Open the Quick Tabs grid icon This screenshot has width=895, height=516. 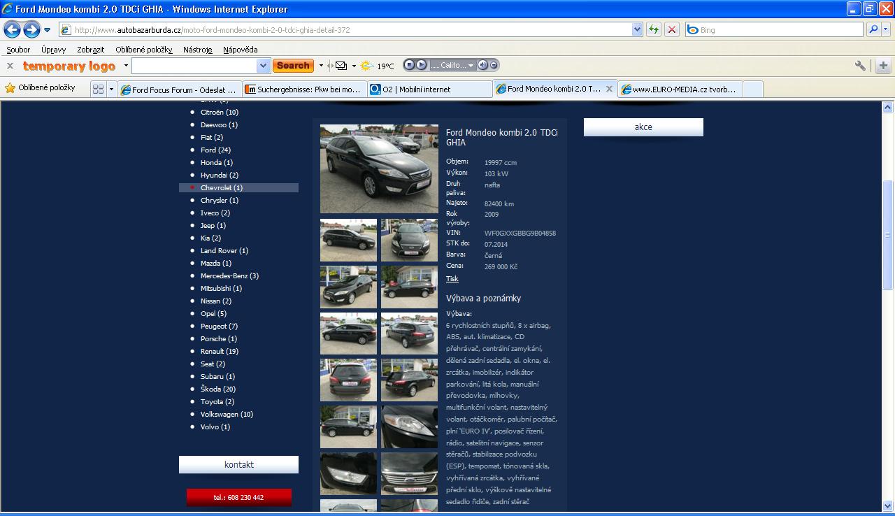98,89
